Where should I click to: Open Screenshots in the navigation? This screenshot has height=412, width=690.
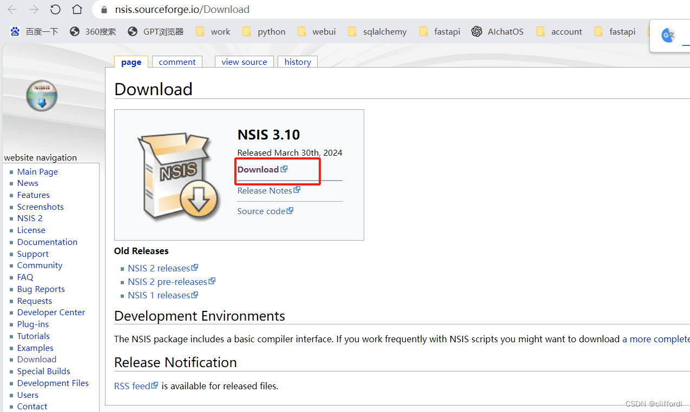click(41, 207)
